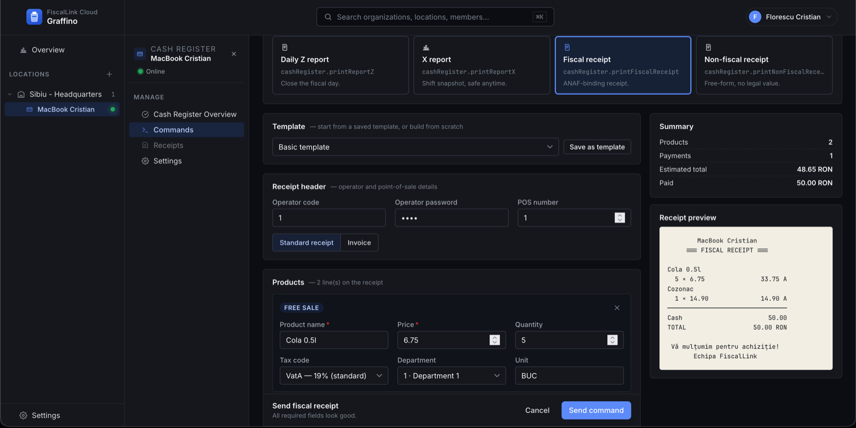This screenshot has height=428, width=856.
Task: Focus the Operator password field
Action: [452, 217]
